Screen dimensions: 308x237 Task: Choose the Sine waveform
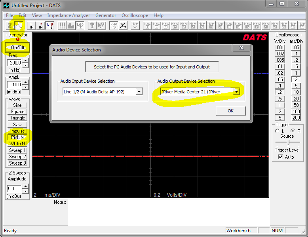pos(17,105)
